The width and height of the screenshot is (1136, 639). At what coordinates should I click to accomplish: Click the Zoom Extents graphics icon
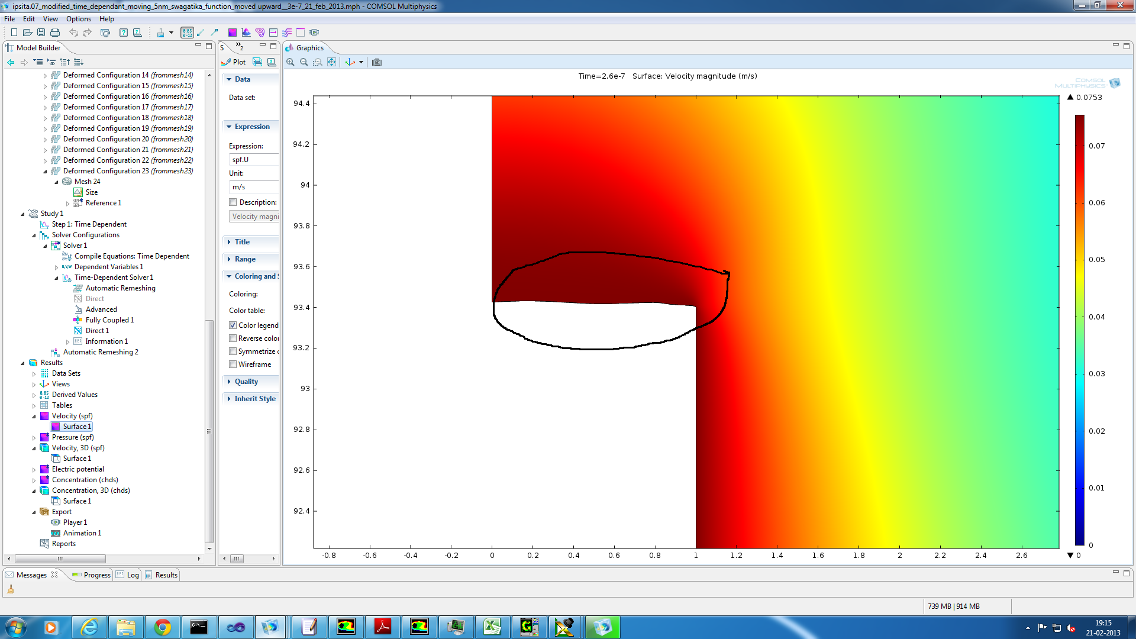(x=332, y=62)
